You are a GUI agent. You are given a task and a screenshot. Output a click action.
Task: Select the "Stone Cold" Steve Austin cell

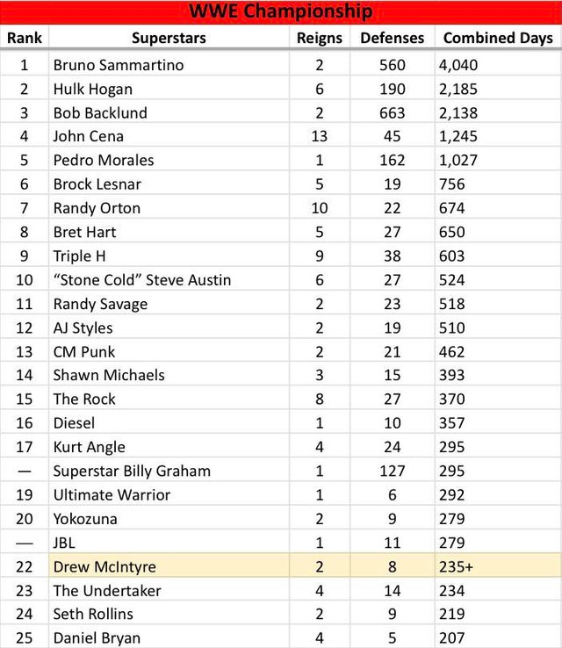142,280
